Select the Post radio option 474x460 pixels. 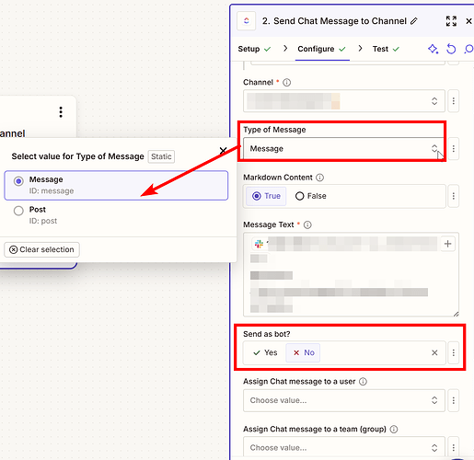18,211
